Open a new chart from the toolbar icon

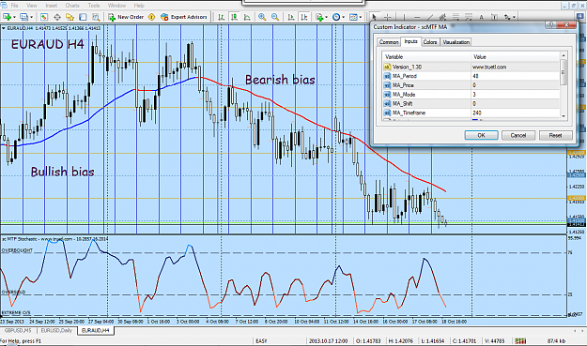[x=7, y=17]
